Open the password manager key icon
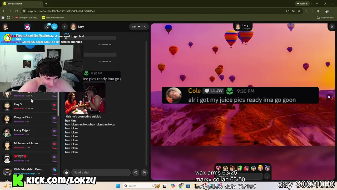337x190 pixels. (293, 11)
